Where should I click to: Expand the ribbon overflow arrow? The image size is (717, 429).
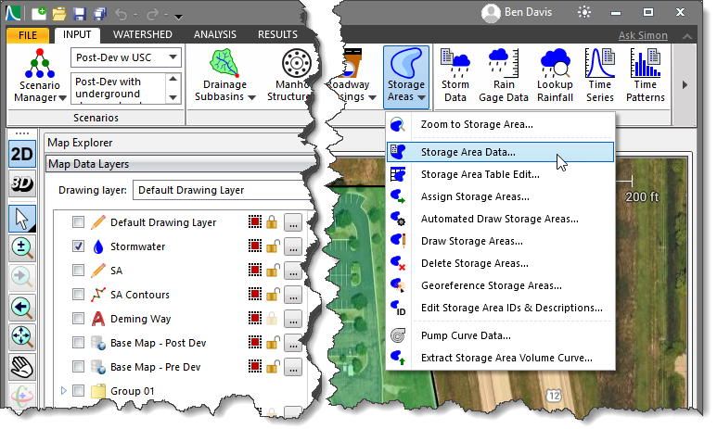[685, 85]
